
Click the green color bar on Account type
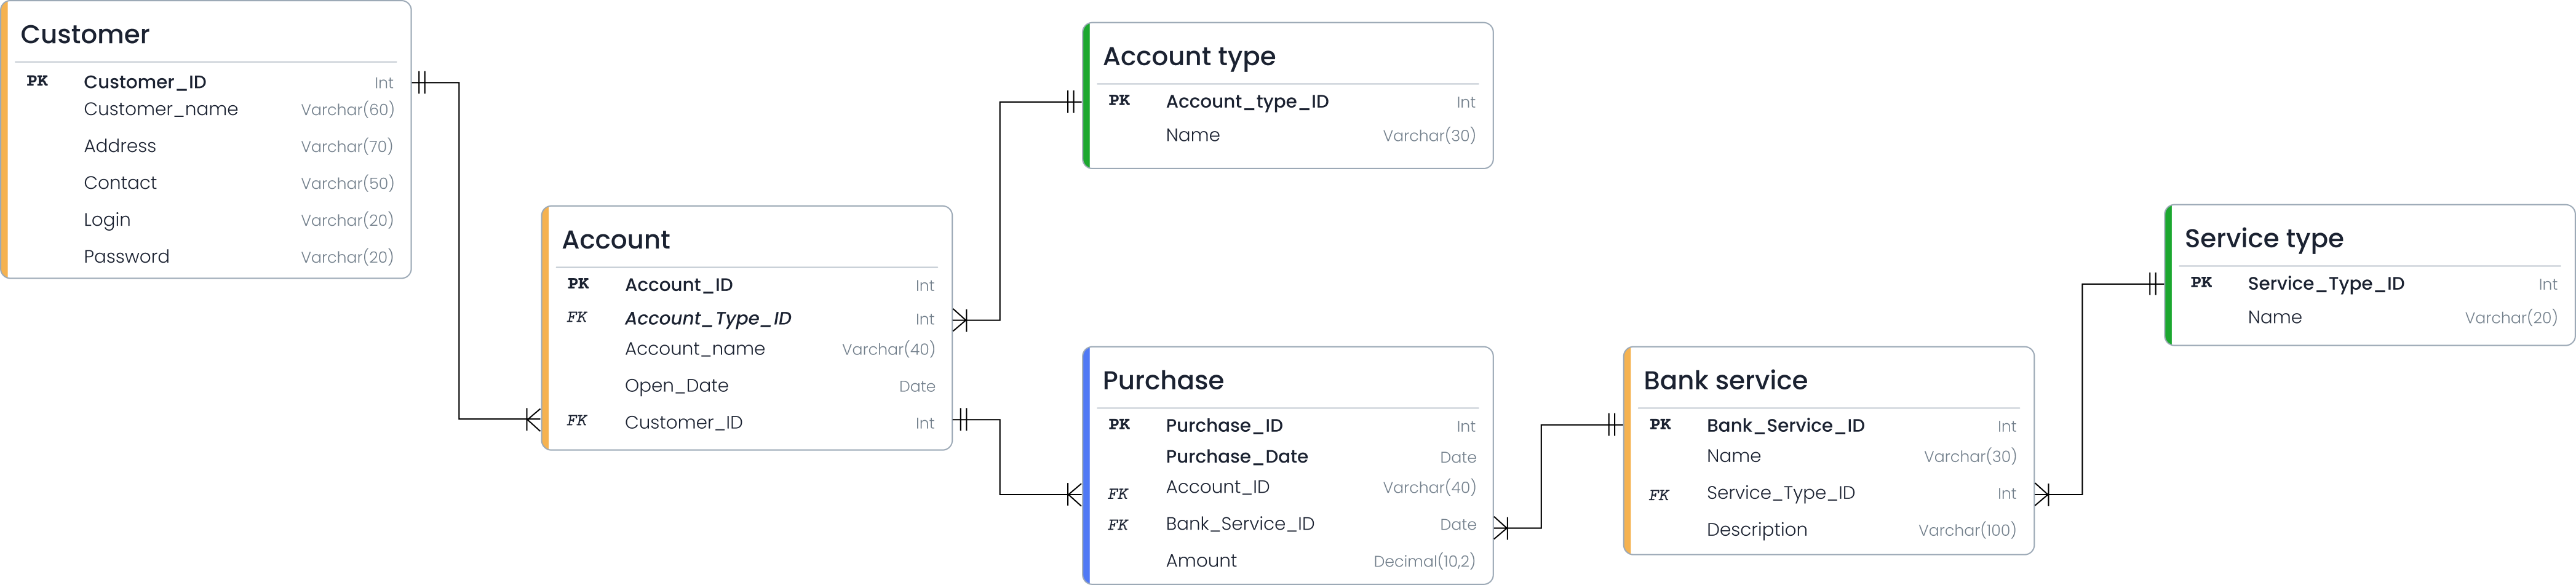(1086, 96)
